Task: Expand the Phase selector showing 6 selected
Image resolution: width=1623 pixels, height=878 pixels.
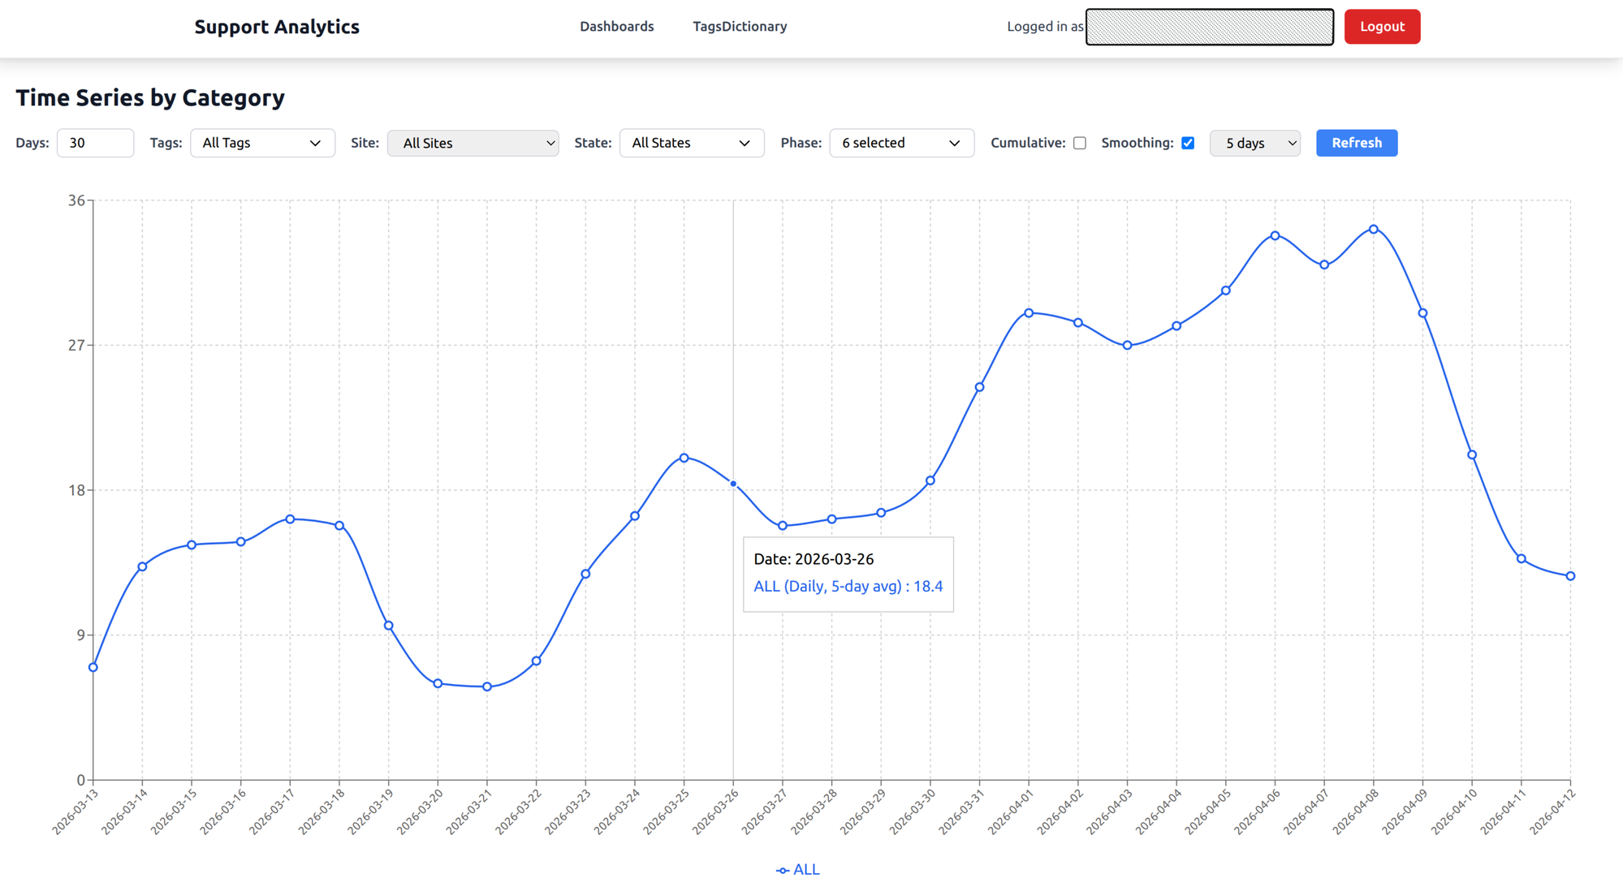Action: tap(901, 143)
